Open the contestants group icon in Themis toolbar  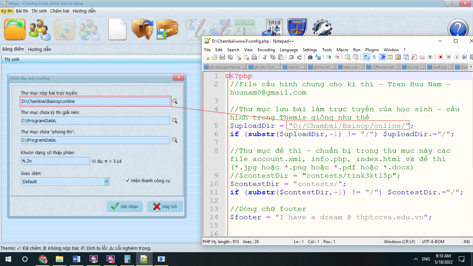[39, 29]
